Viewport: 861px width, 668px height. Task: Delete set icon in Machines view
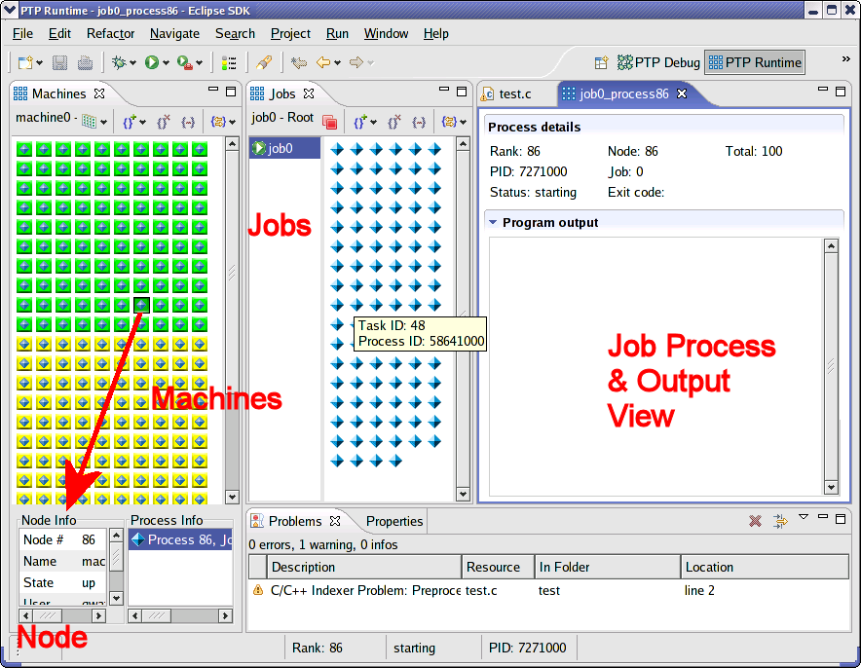click(163, 122)
